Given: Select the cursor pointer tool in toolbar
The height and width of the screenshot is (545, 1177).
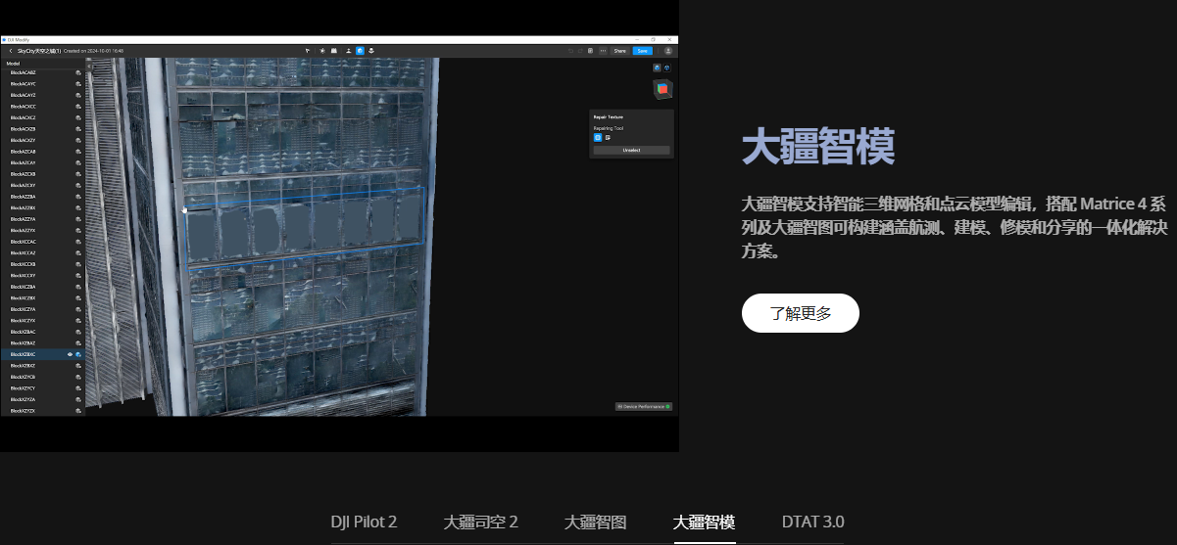Looking at the screenshot, I should (x=308, y=50).
